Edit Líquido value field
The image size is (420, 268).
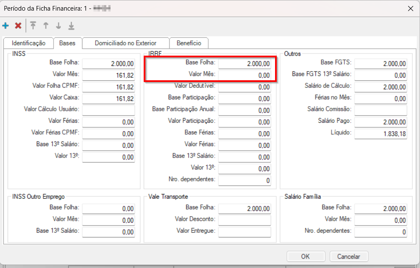pyautogui.click(x=380, y=134)
